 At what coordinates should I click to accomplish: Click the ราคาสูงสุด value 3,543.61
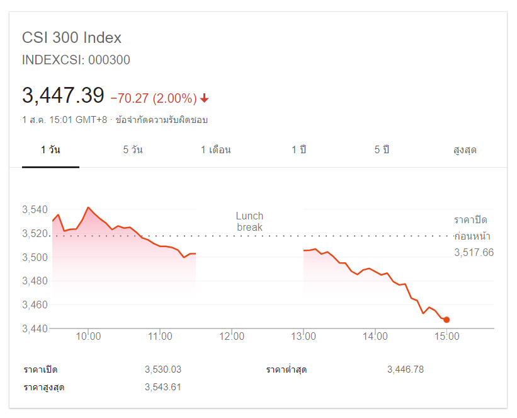162,387
